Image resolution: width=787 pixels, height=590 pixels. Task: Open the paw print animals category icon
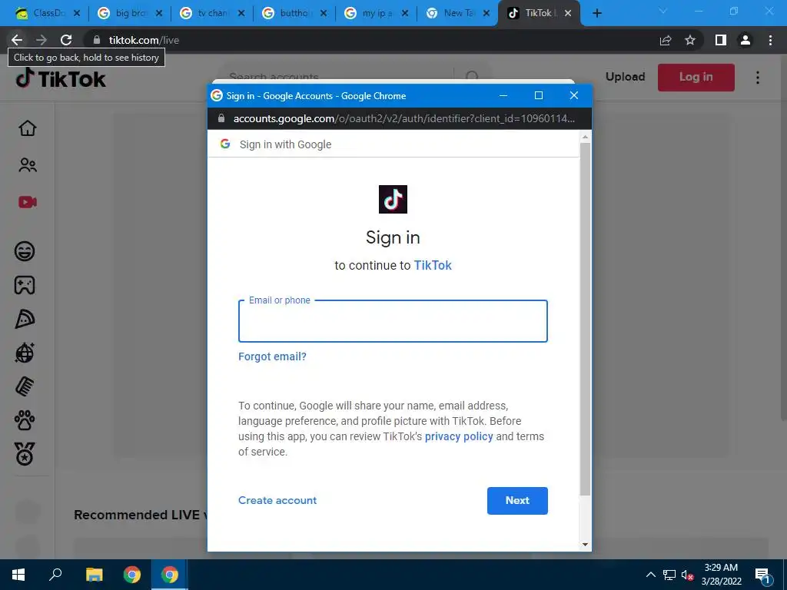25,420
